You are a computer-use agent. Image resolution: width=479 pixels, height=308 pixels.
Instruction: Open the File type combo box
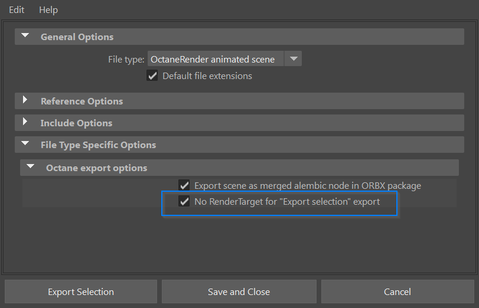pos(216,59)
